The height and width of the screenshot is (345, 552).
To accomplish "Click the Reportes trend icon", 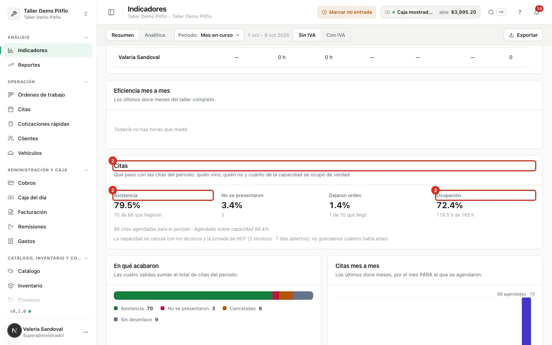I will [x=11, y=65].
